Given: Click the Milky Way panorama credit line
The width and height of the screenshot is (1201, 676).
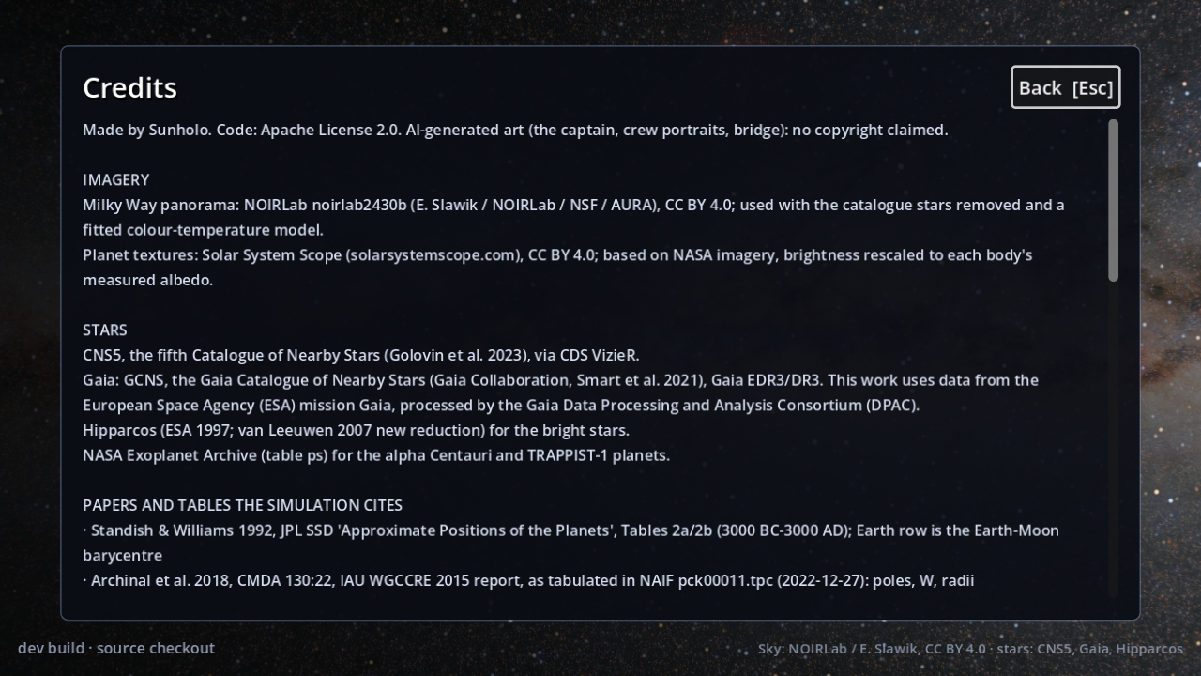Looking at the screenshot, I should pyautogui.click(x=573, y=217).
